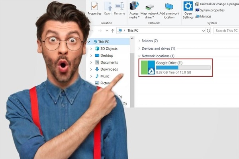Open the Properties ribbon button
Screen dimensions: 239x159
(94, 8)
